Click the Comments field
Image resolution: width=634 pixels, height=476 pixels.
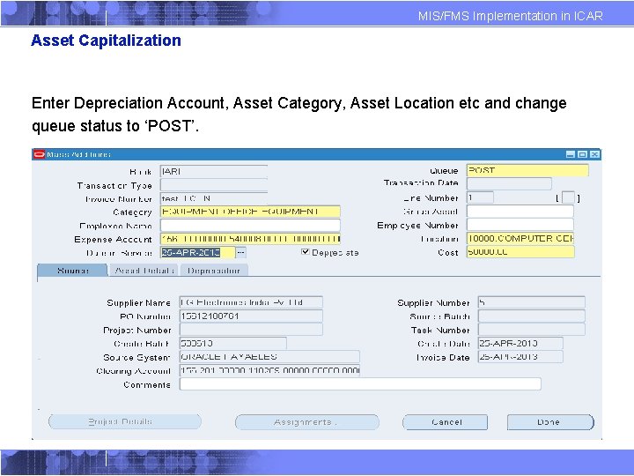[x=360, y=383]
